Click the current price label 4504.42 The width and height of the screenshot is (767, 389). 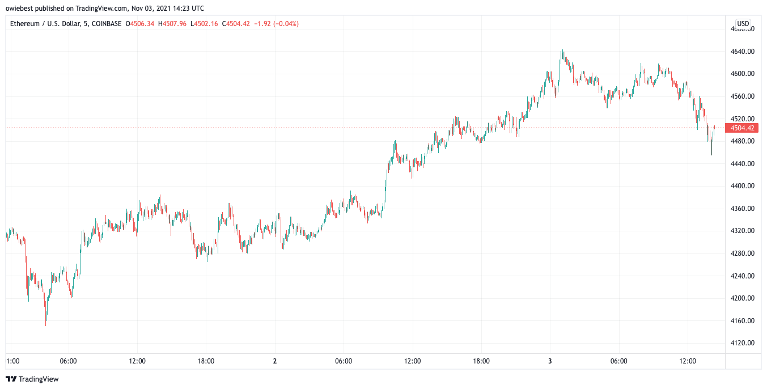pos(741,128)
